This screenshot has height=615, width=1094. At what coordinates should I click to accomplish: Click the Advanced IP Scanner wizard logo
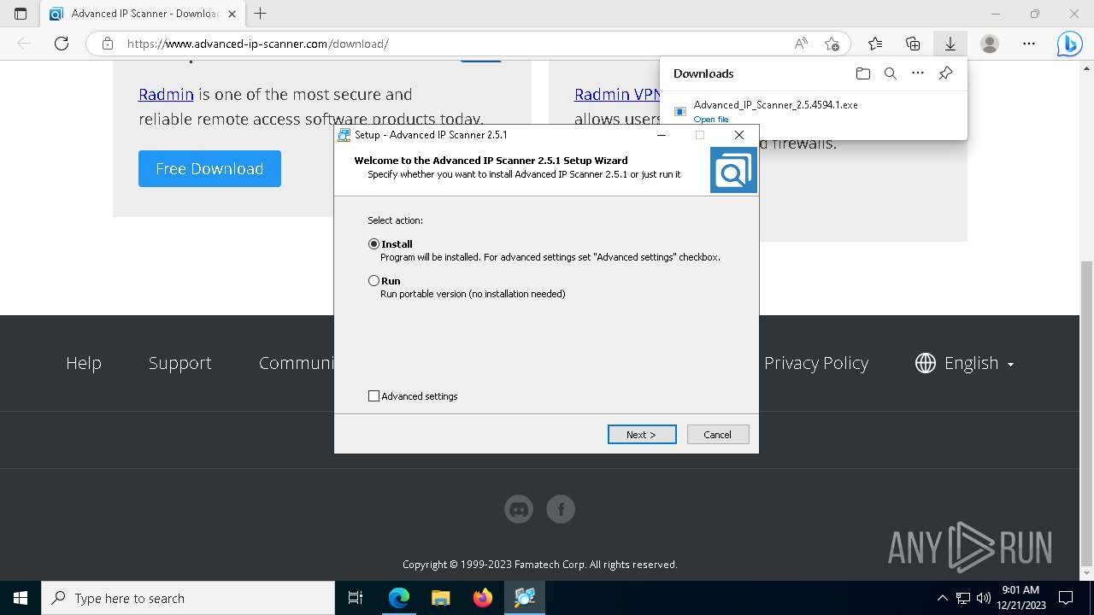pos(733,170)
